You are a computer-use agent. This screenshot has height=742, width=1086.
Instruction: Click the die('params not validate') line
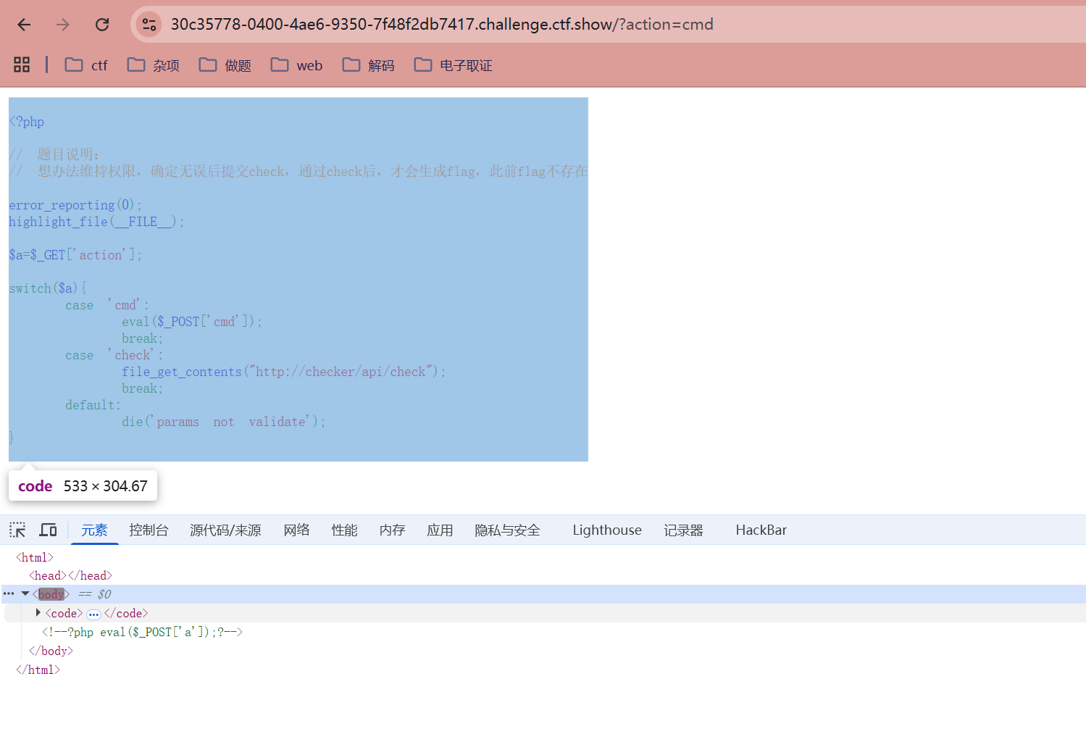coord(224,422)
